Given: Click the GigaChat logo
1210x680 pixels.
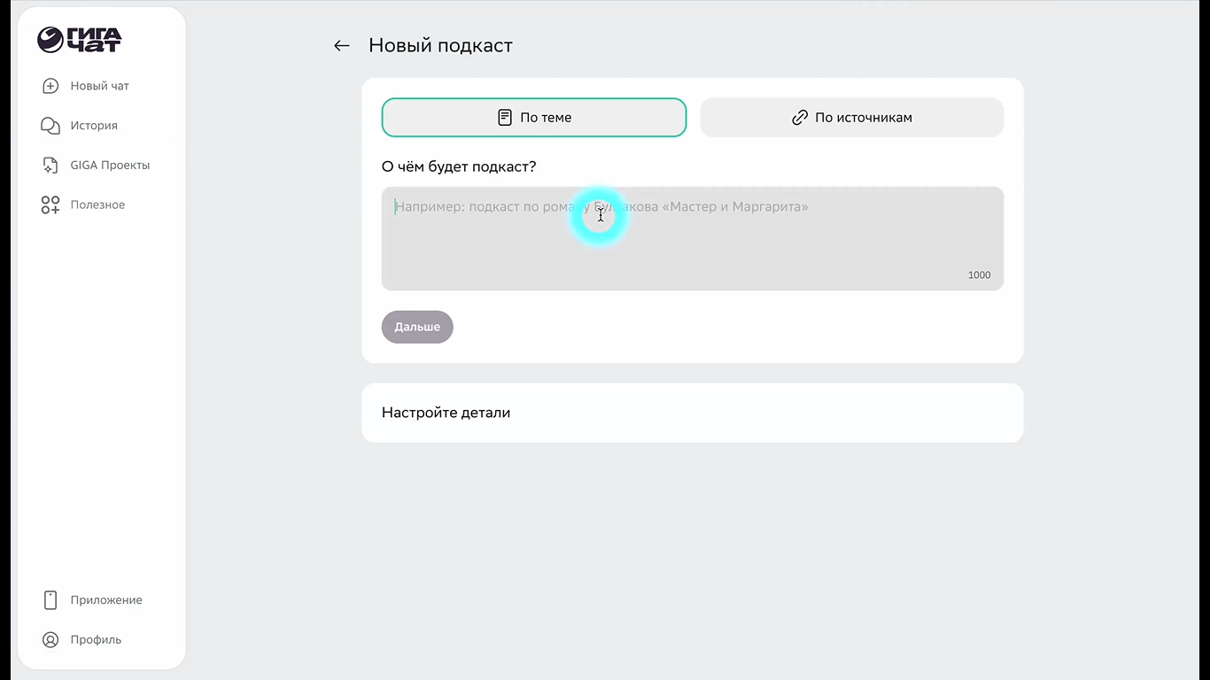Looking at the screenshot, I should [79, 40].
